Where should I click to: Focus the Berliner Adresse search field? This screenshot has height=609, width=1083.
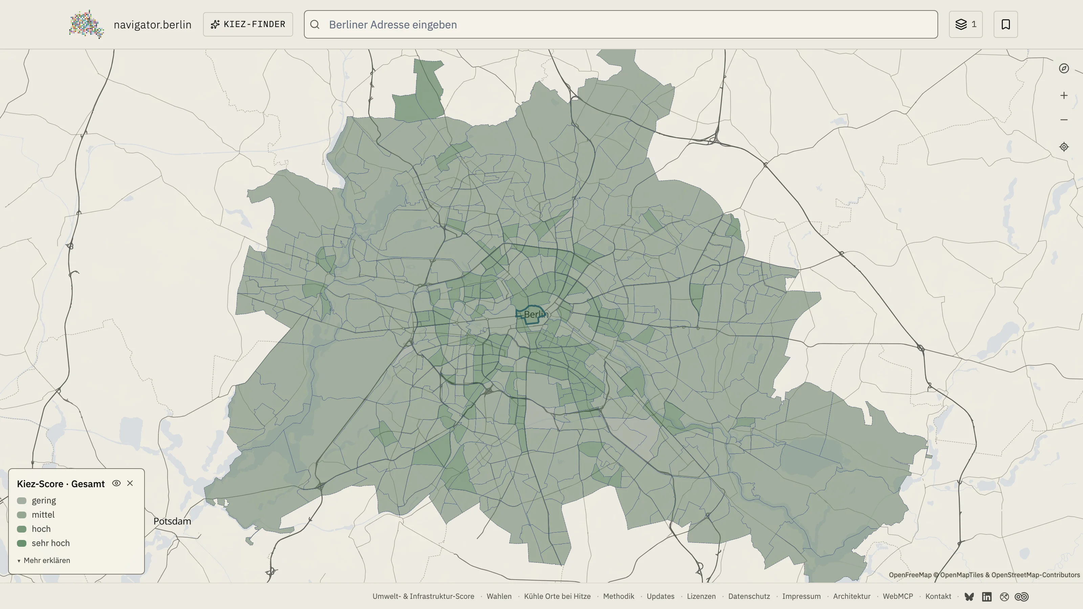point(621,24)
